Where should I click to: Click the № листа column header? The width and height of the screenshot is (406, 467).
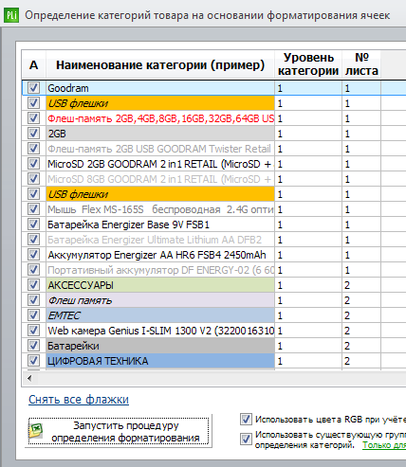(361, 64)
